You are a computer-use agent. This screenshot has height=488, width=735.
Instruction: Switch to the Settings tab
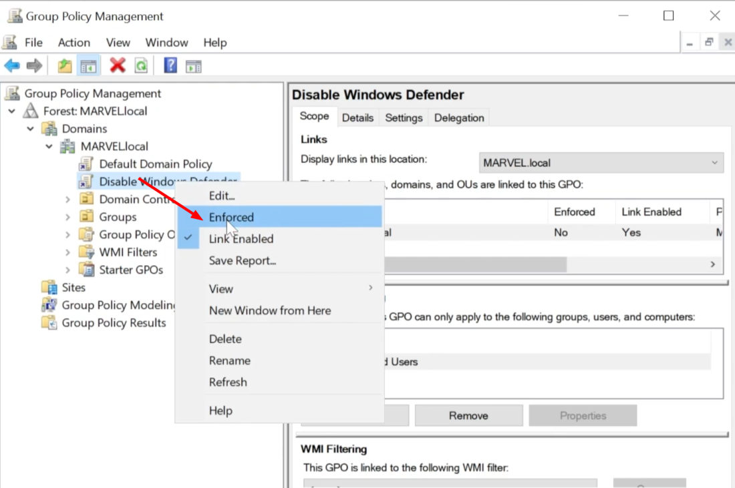404,117
